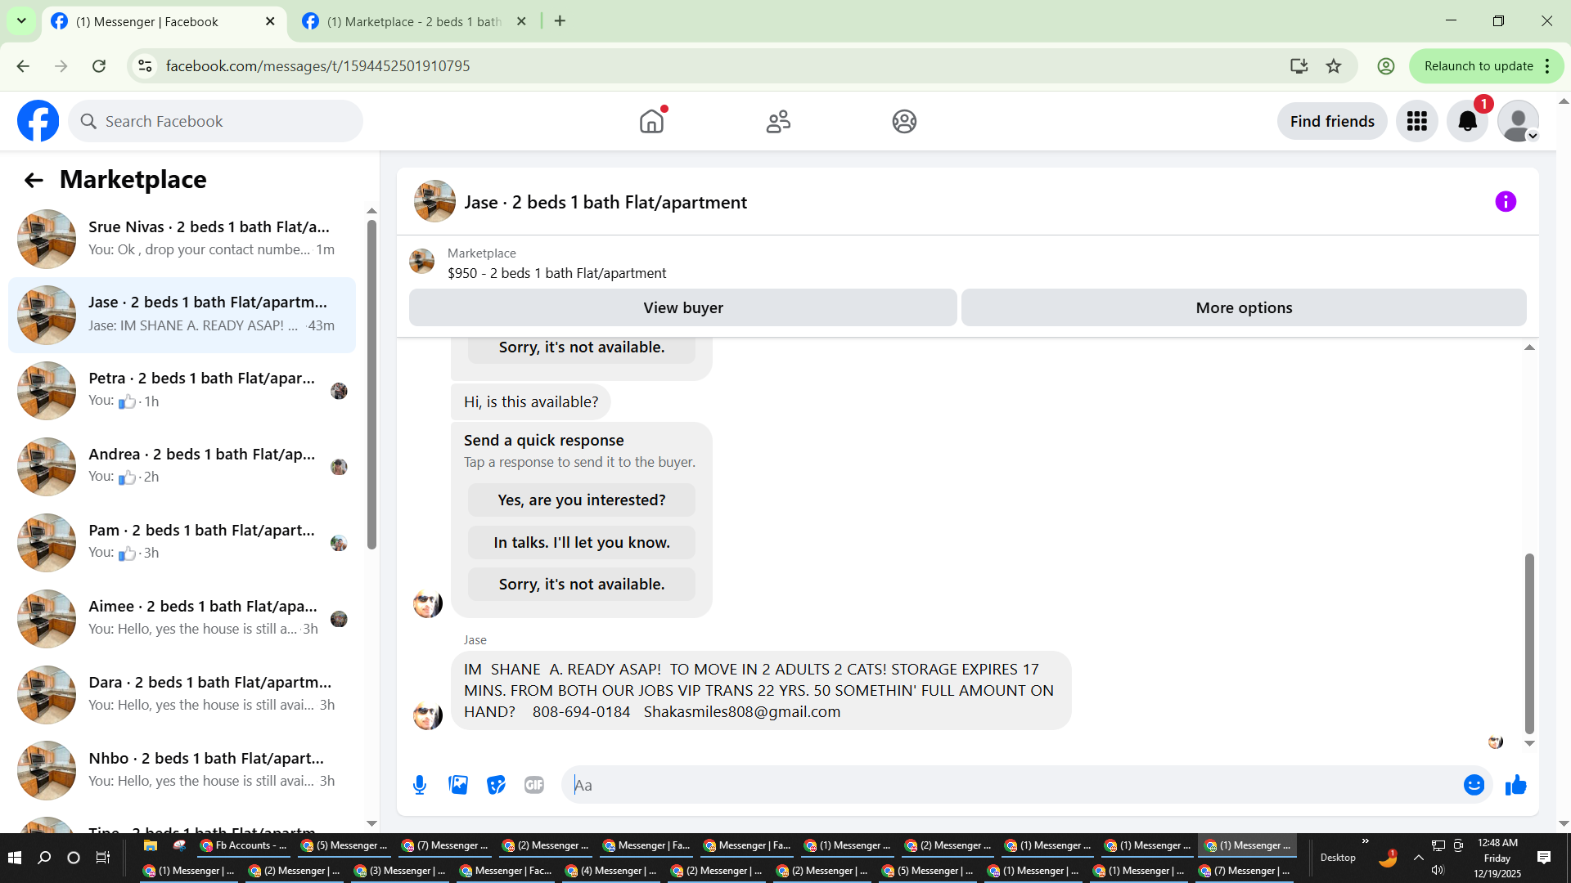The image size is (1571, 883).
Task: Attach a photo using the image icon
Action: coord(458,785)
